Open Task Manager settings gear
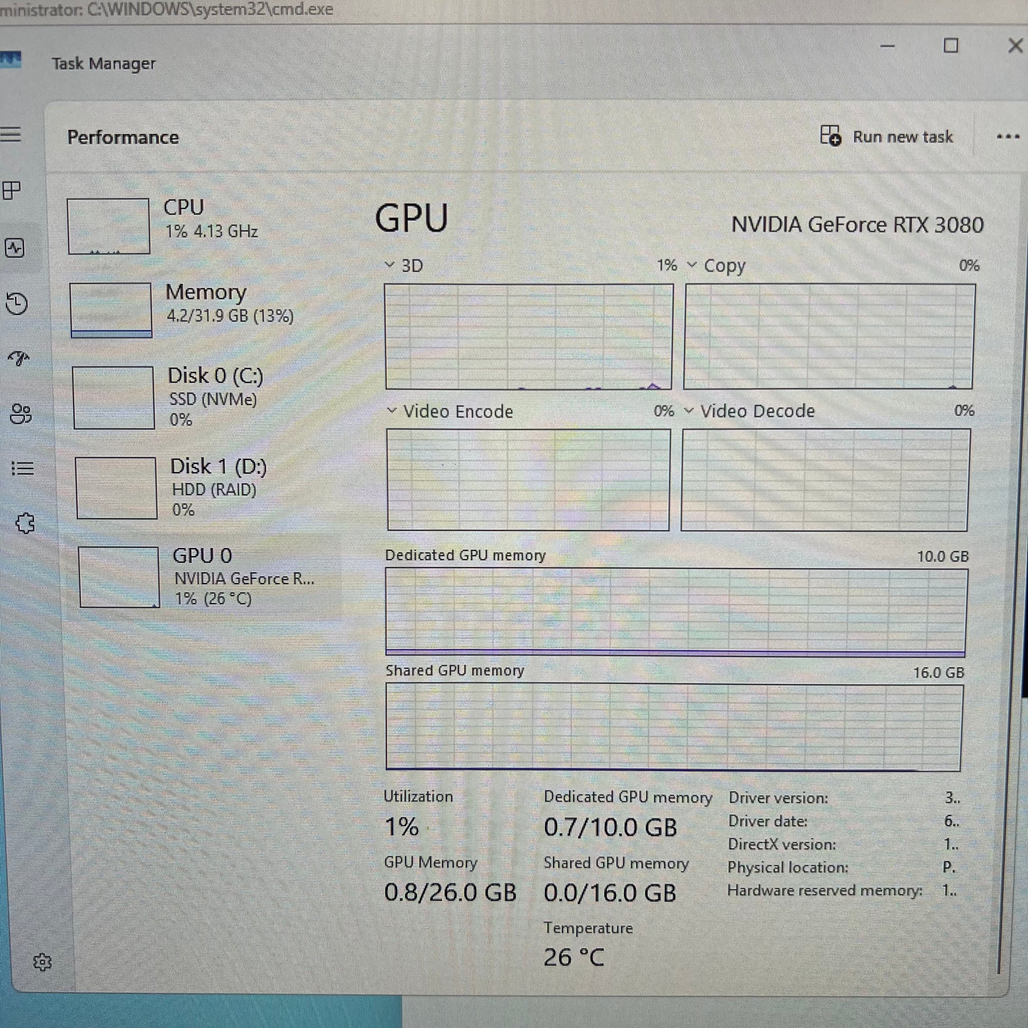 (42, 961)
